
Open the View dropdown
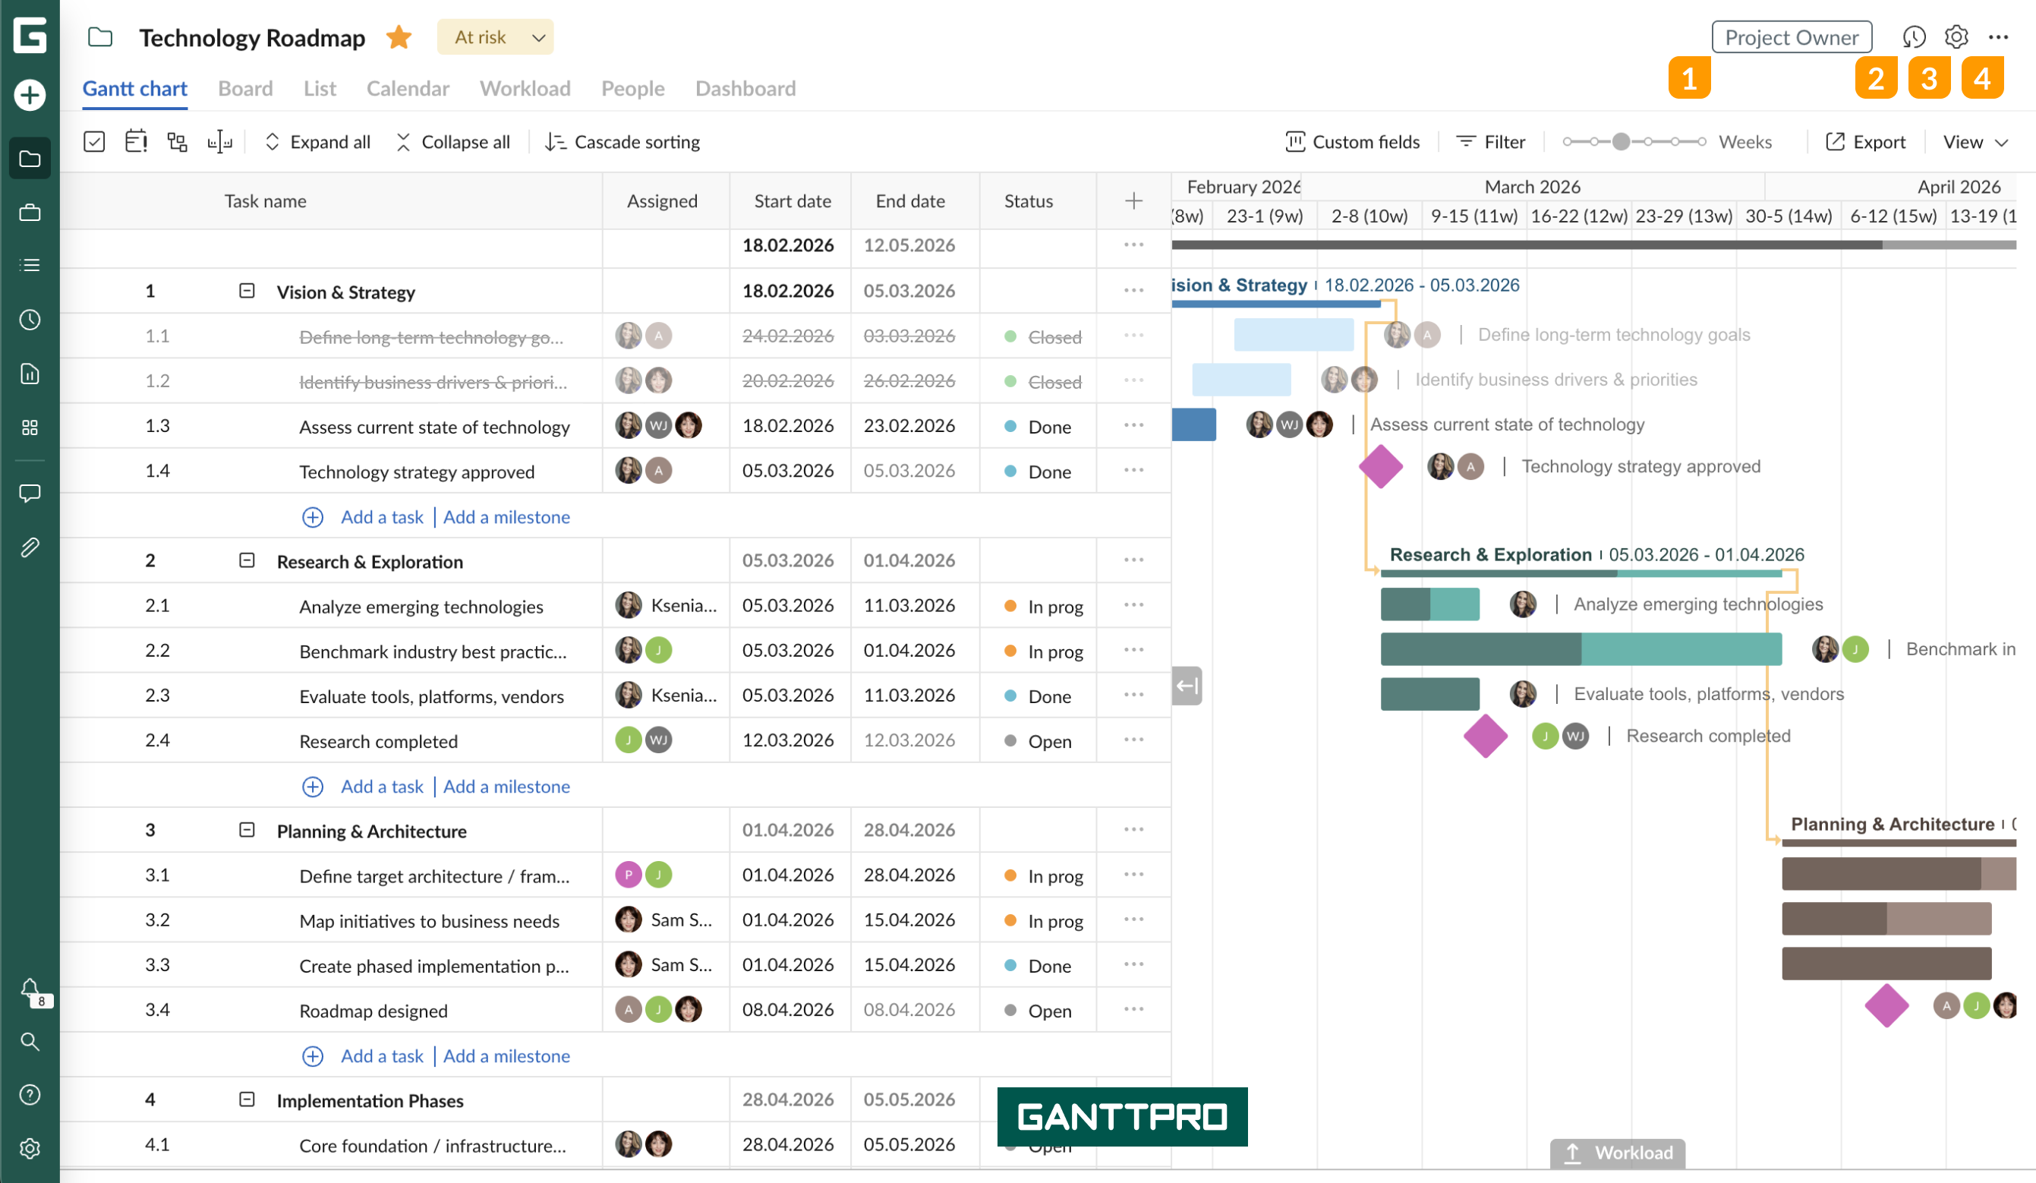(x=1975, y=142)
